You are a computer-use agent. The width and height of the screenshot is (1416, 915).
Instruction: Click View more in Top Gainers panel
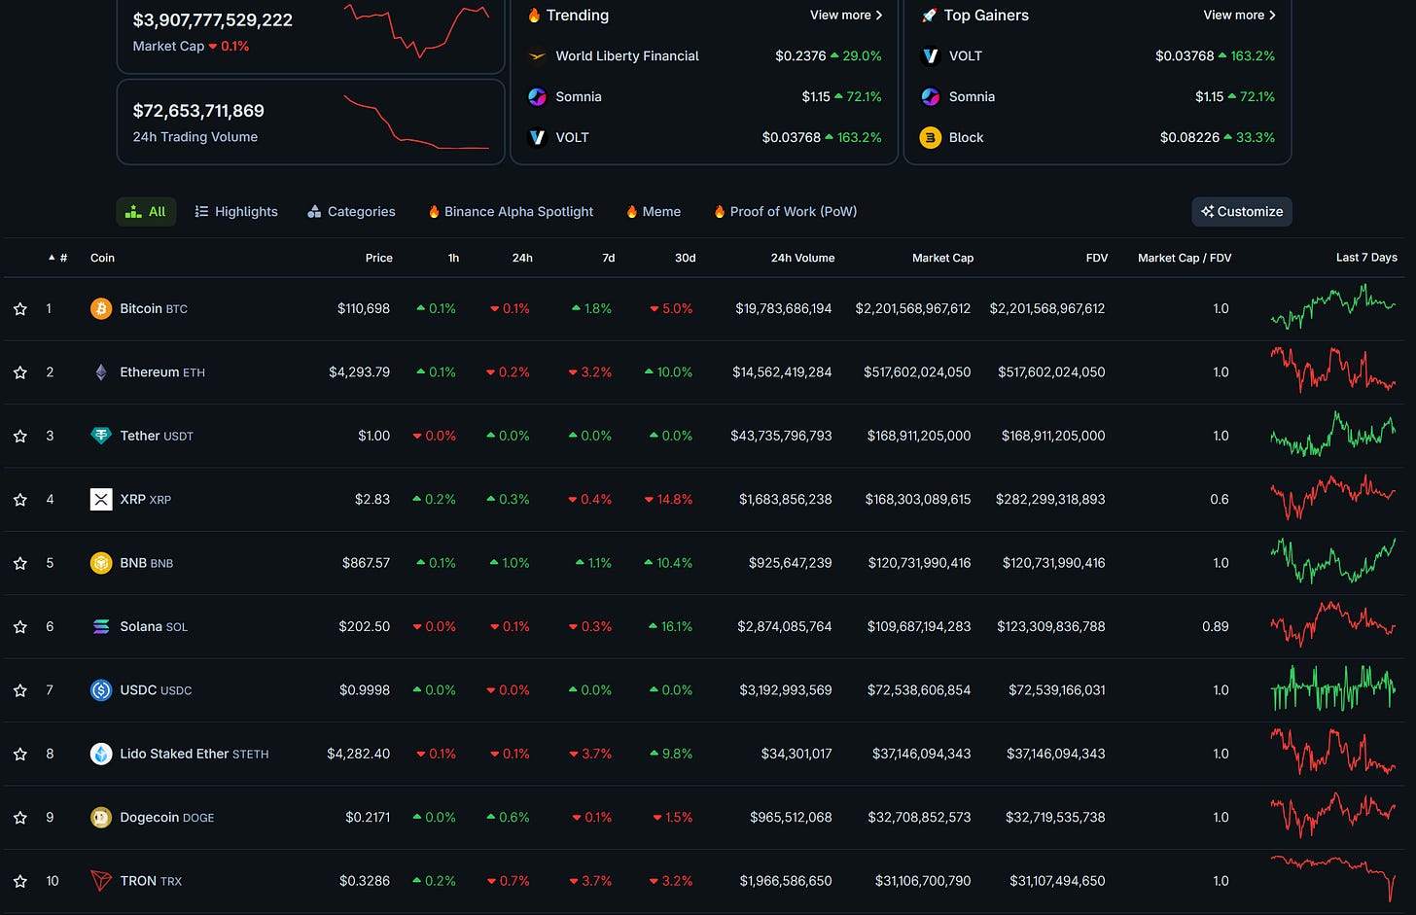1239,16
